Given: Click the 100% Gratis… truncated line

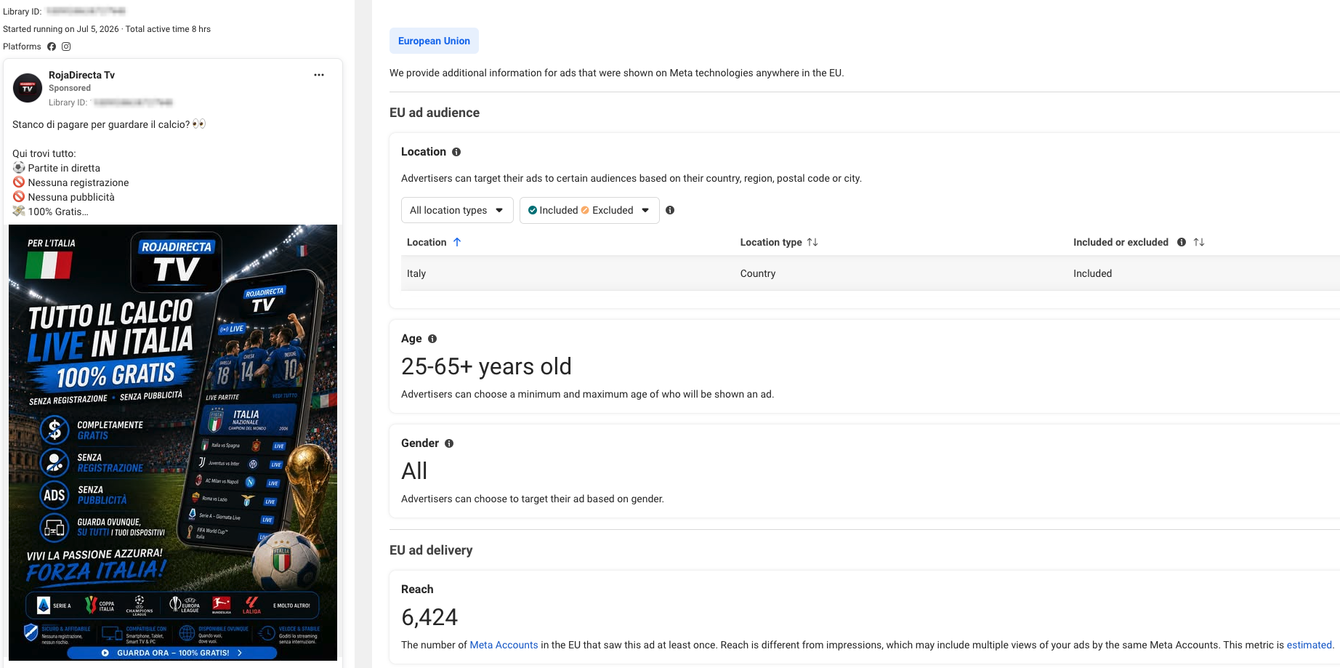Looking at the screenshot, I should pyautogui.click(x=50, y=212).
